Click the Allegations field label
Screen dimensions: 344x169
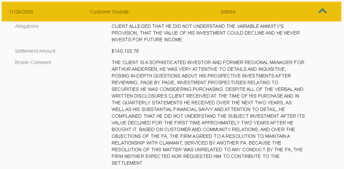(27, 26)
